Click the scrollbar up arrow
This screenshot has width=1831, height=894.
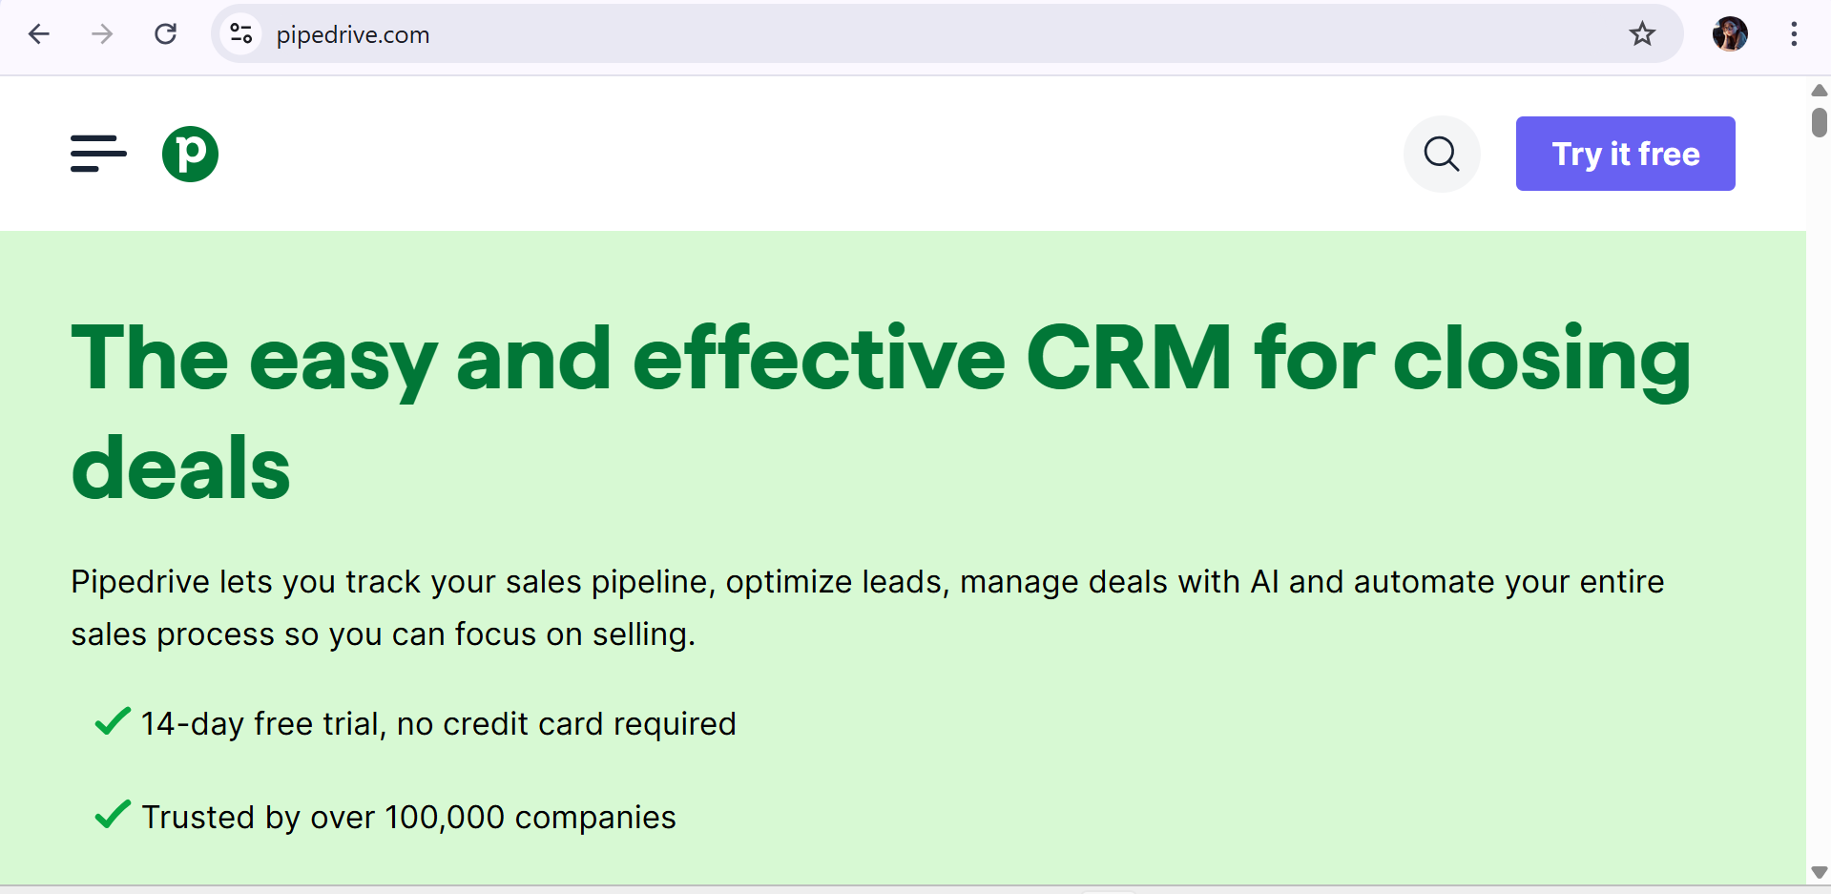pyautogui.click(x=1819, y=91)
